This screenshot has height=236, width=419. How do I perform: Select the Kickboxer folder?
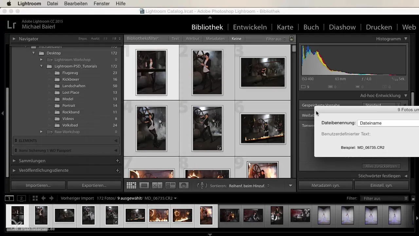click(71, 79)
